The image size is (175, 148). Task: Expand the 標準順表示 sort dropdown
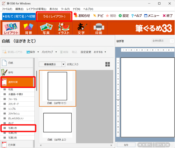point(63,64)
